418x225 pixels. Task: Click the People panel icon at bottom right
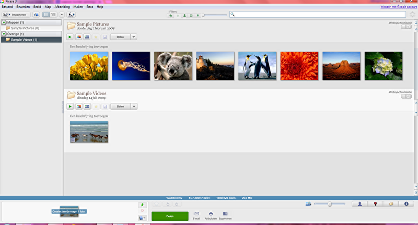[x=359, y=204]
